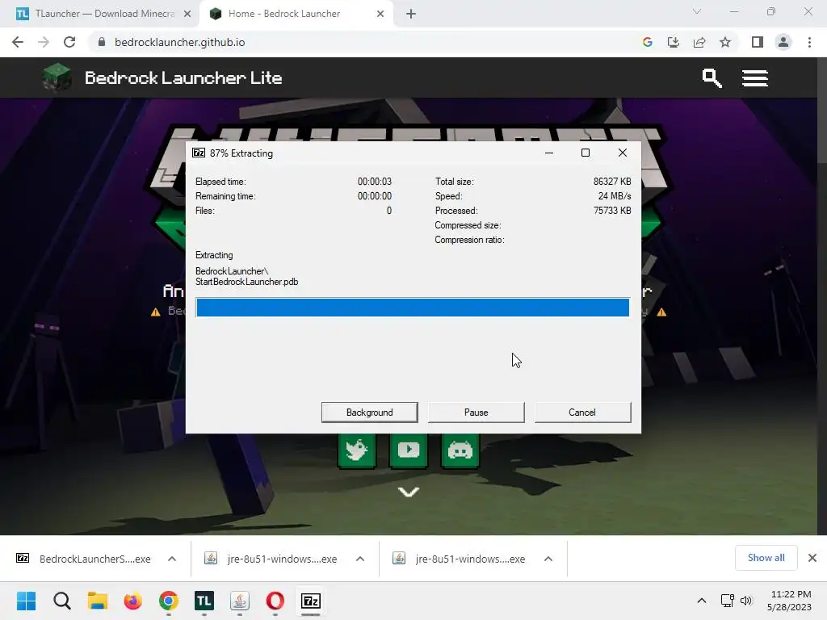
Task: Click the Bedrock Launcher Lite logo block
Action: click(x=57, y=77)
